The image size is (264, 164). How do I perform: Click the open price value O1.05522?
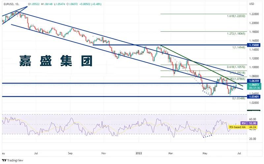pyautogui.click(x=34, y=4)
